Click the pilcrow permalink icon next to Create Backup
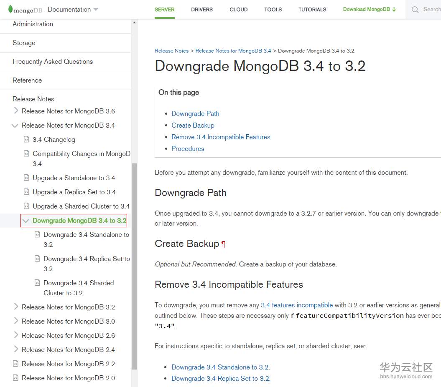 223,244
